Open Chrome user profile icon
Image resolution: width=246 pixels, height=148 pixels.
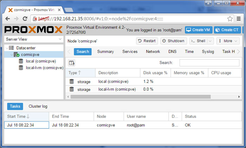click(208, 3)
